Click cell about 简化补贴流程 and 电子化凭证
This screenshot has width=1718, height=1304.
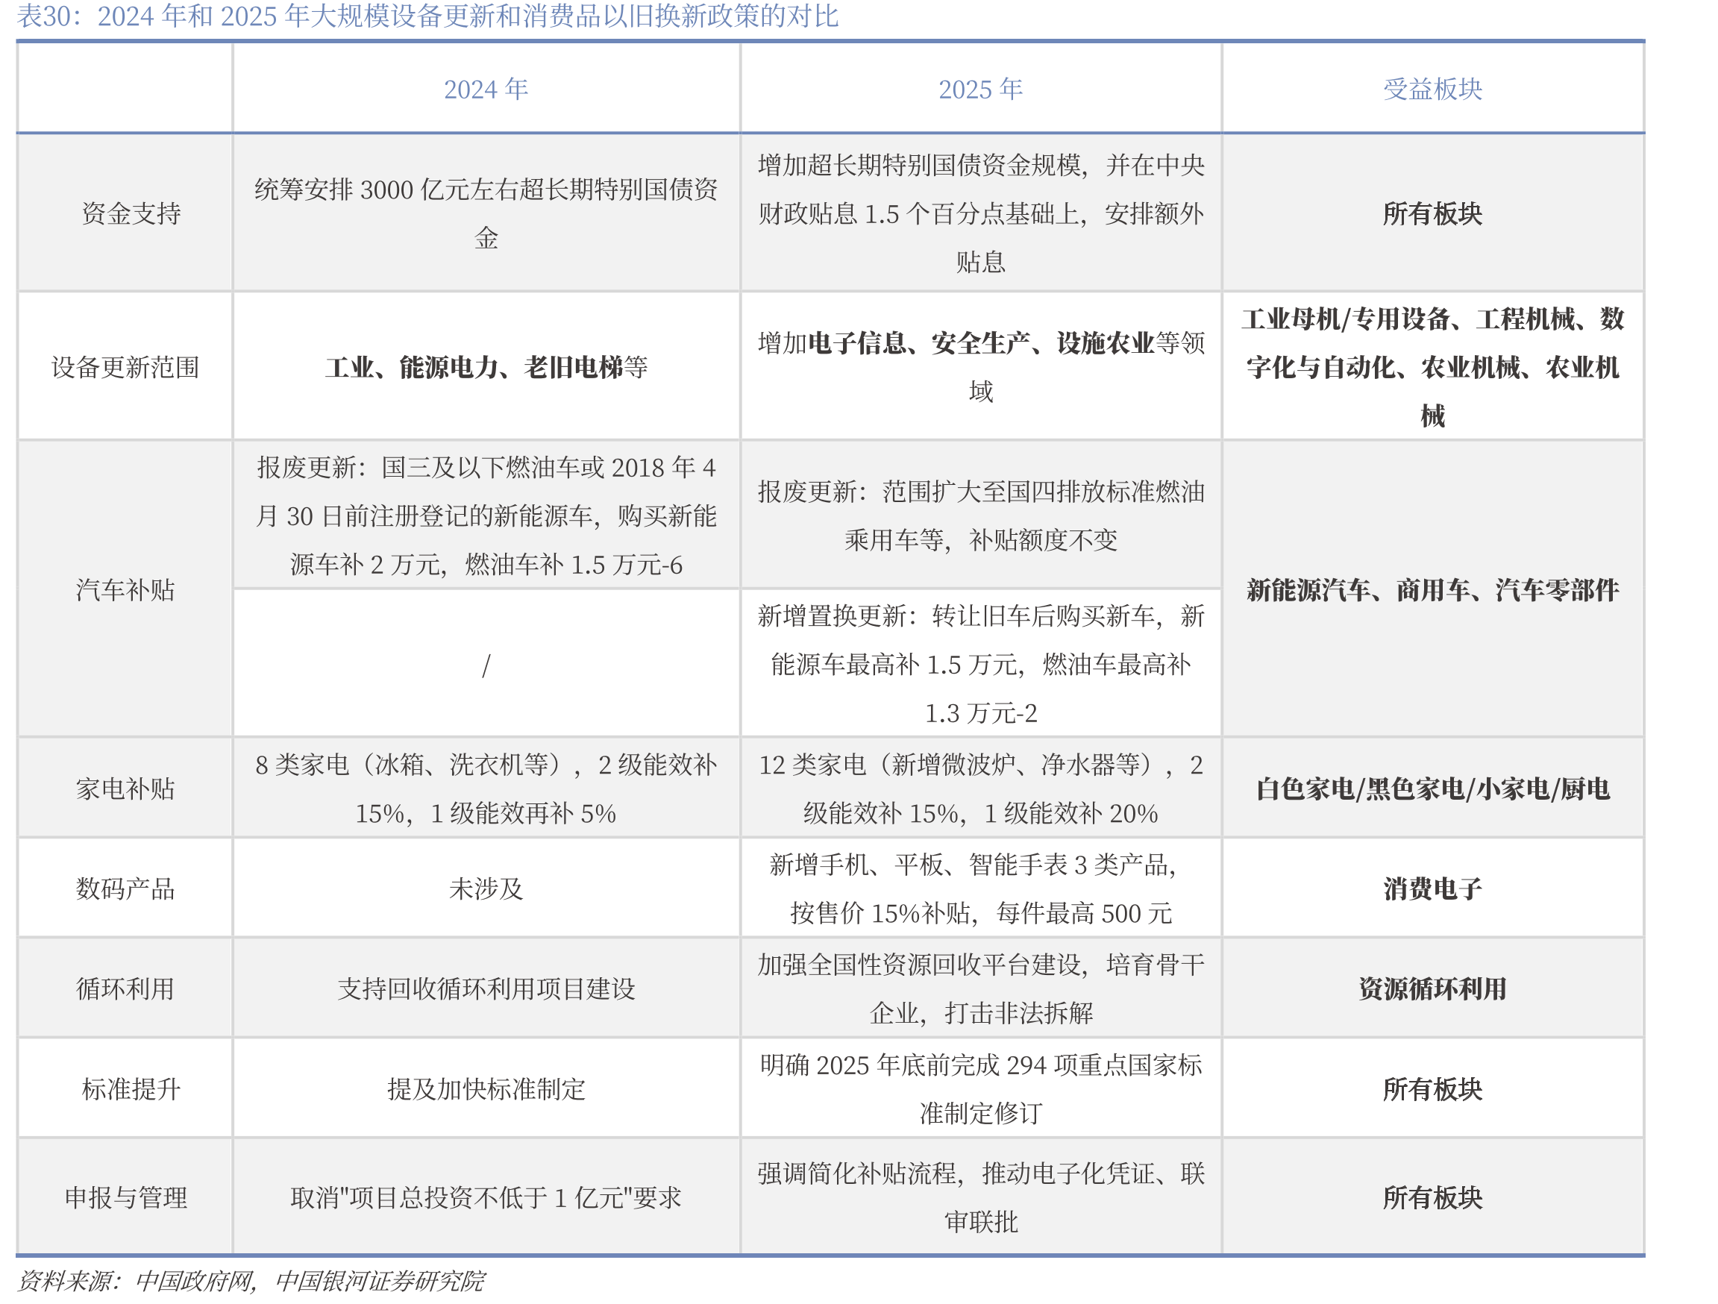tap(981, 1197)
